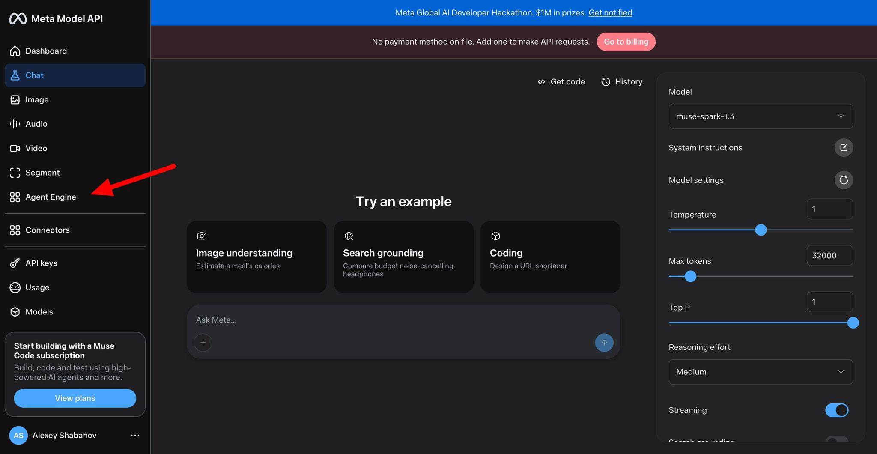The image size is (877, 454).
Task: Click the Models cube icon
Action: pyautogui.click(x=15, y=312)
